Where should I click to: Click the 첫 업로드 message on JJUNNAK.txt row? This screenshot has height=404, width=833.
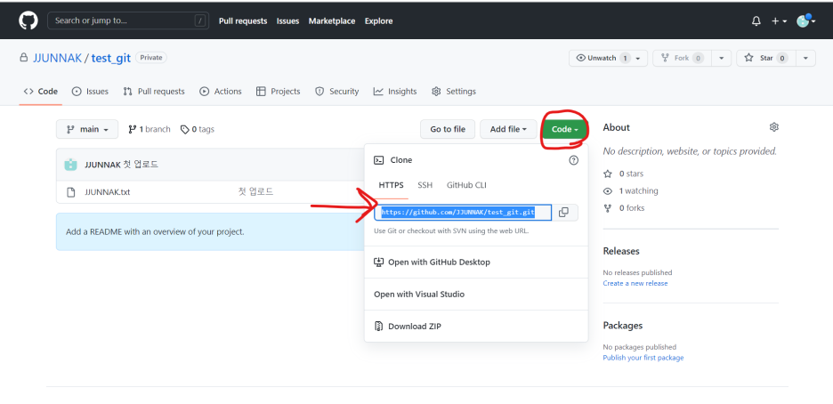tap(256, 191)
